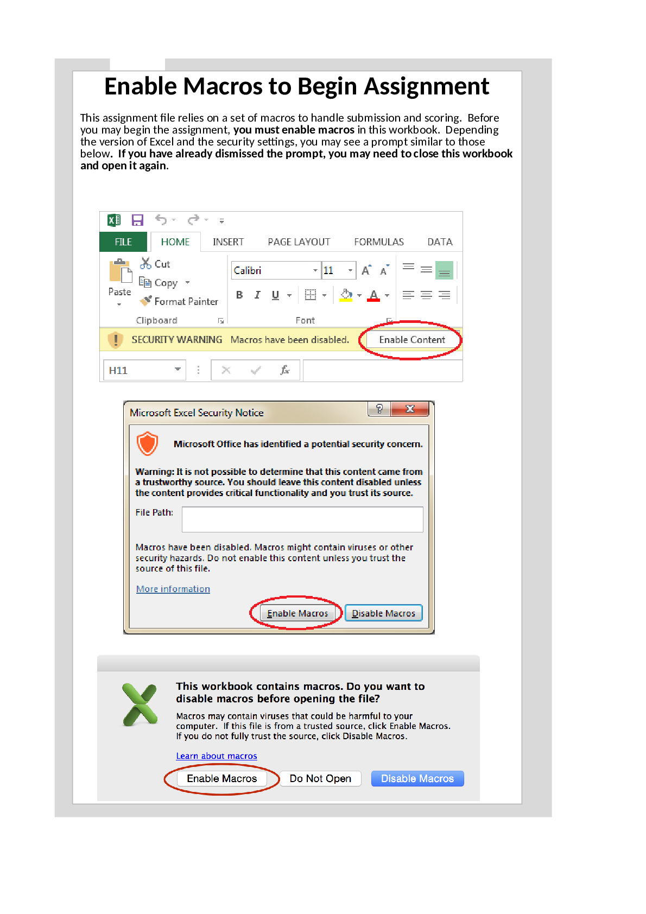Viewport: 646px width, 914px height.
Task: Click the Fill Color bucket swatch
Action: 346,295
